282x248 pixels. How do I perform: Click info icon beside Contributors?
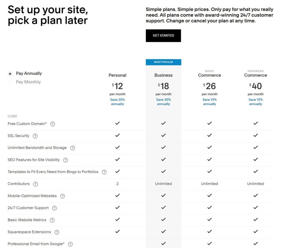36,184
